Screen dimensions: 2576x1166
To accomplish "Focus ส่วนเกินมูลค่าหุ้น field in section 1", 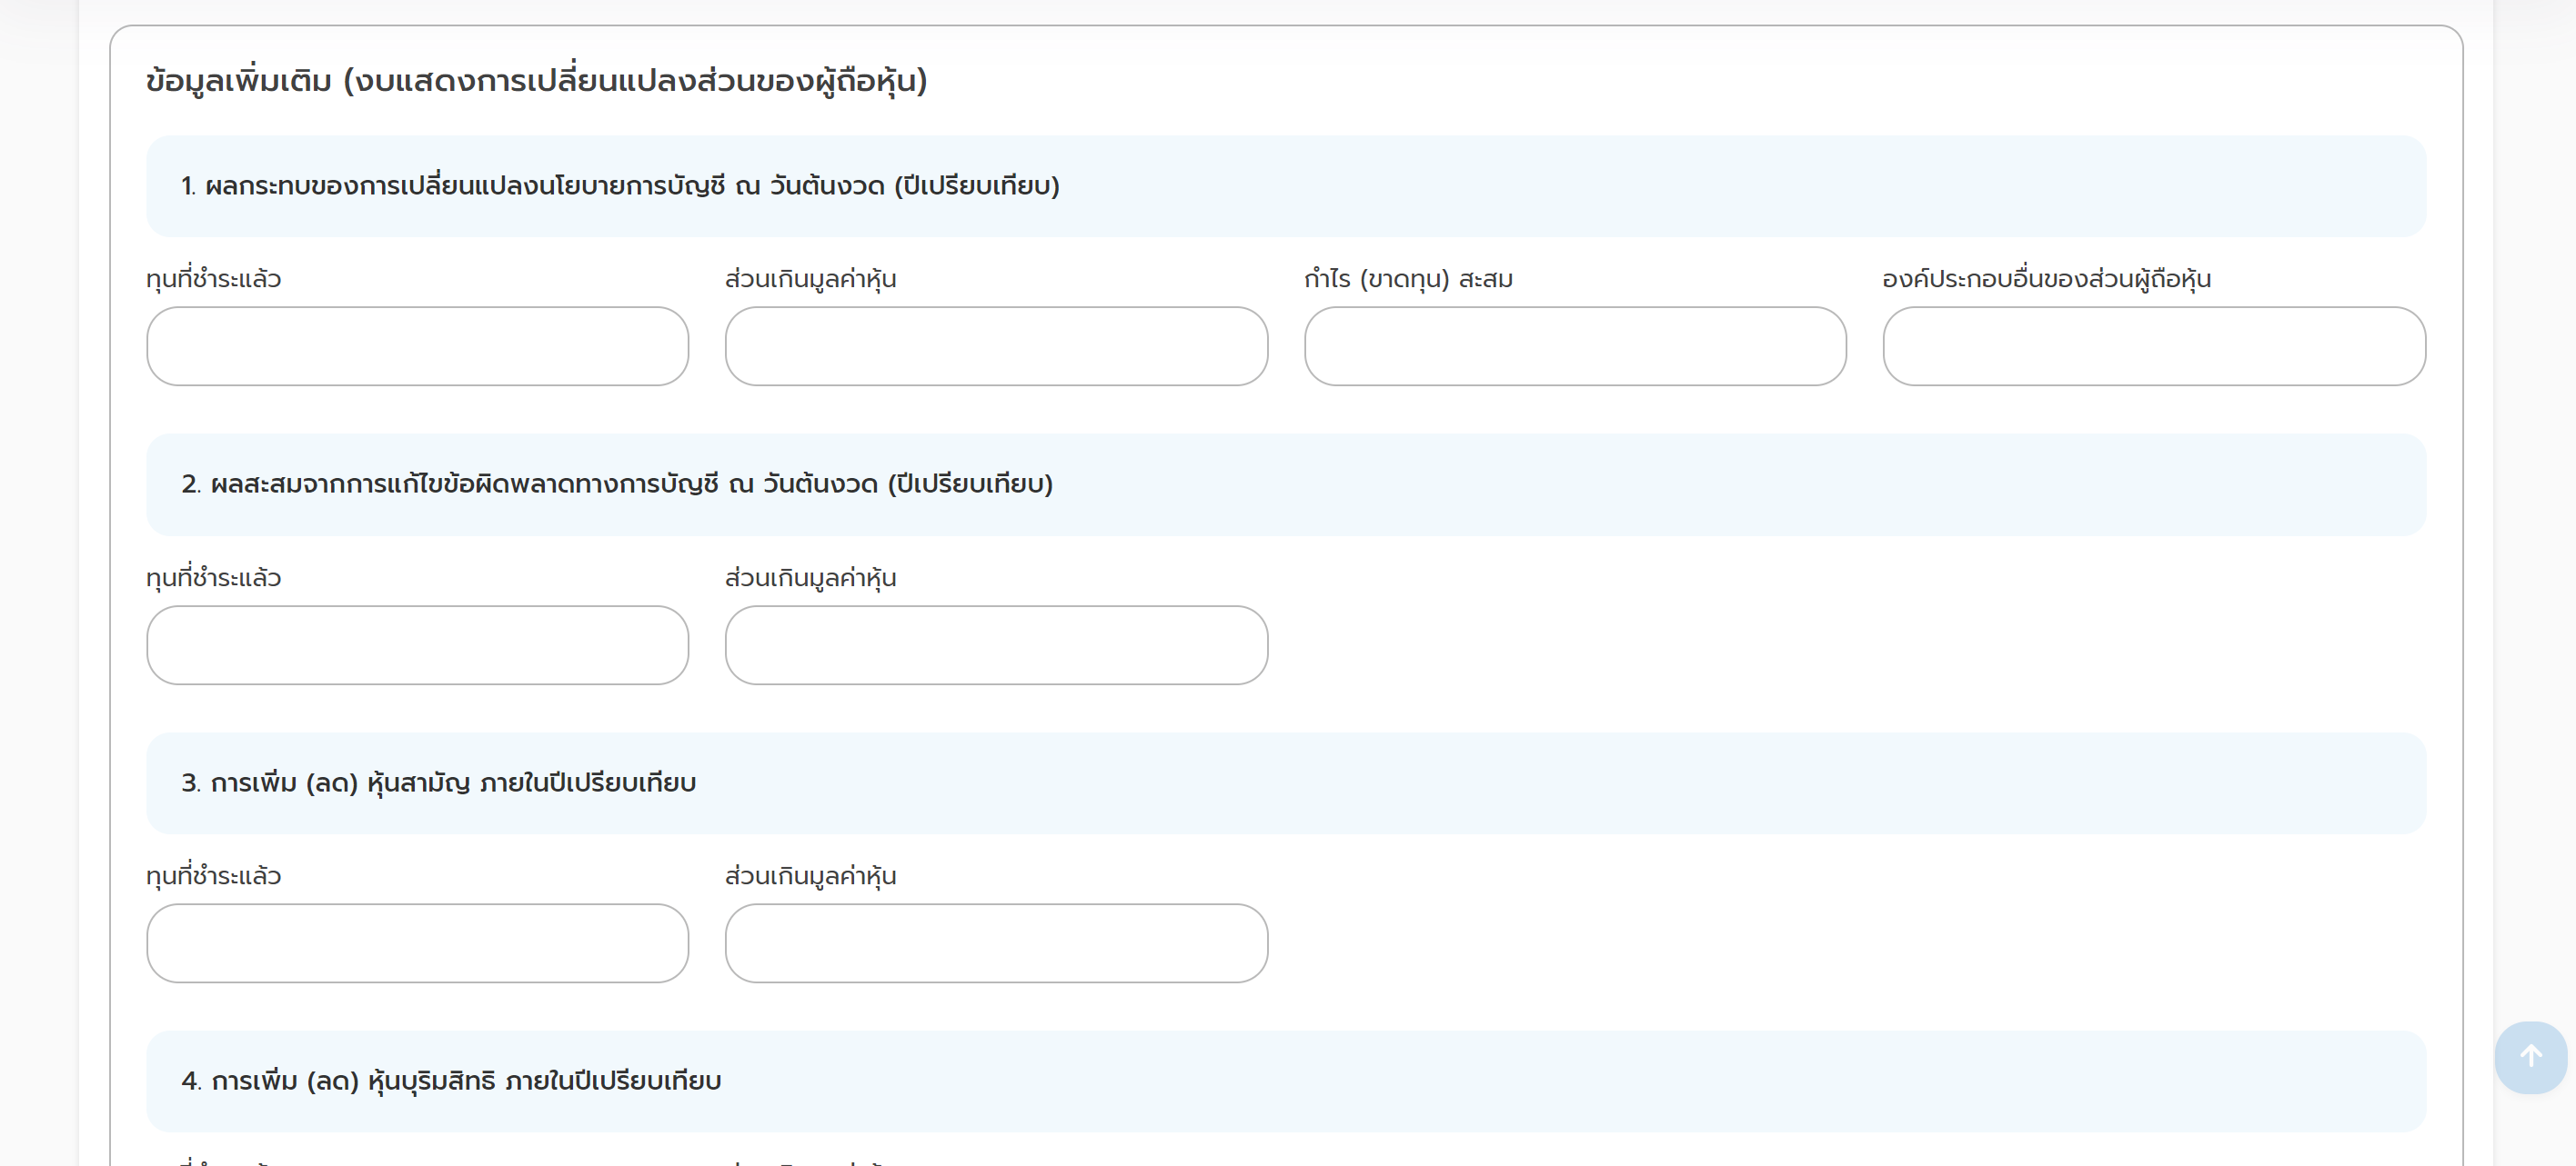I will [x=996, y=345].
